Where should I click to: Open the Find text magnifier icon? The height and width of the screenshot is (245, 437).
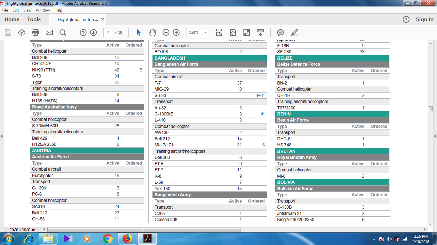click(63, 33)
